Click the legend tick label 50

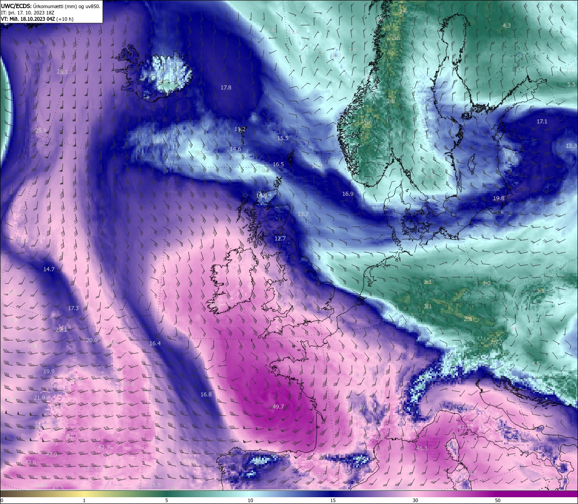pyautogui.click(x=498, y=500)
